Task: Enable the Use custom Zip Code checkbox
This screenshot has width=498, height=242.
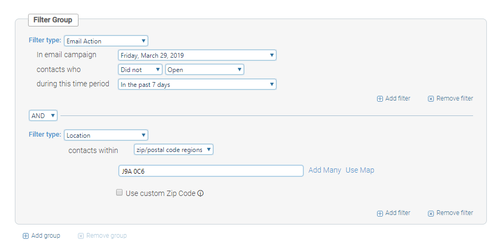Action: pyautogui.click(x=119, y=193)
